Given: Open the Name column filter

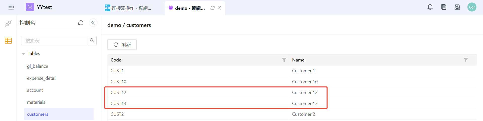Looking at the screenshot, I should 466,60.
